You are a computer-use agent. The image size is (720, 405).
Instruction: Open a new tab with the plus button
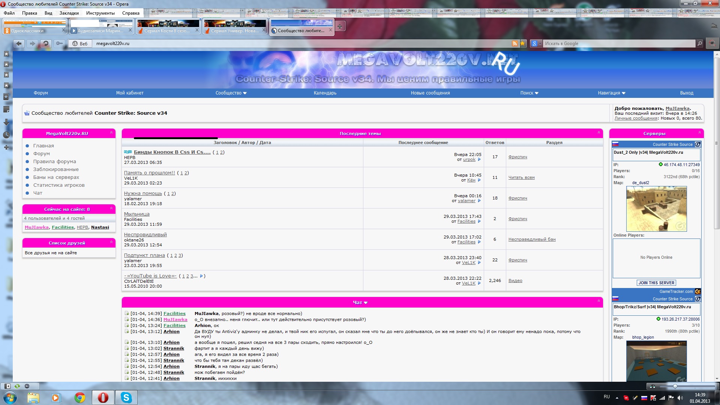pyautogui.click(x=339, y=27)
